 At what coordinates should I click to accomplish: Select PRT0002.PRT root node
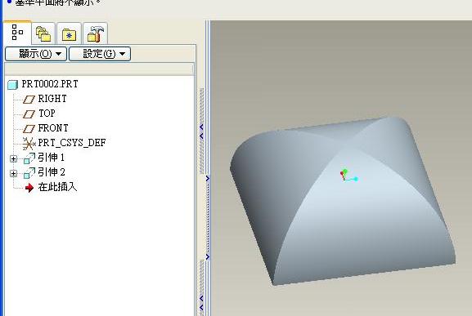(50, 84)
